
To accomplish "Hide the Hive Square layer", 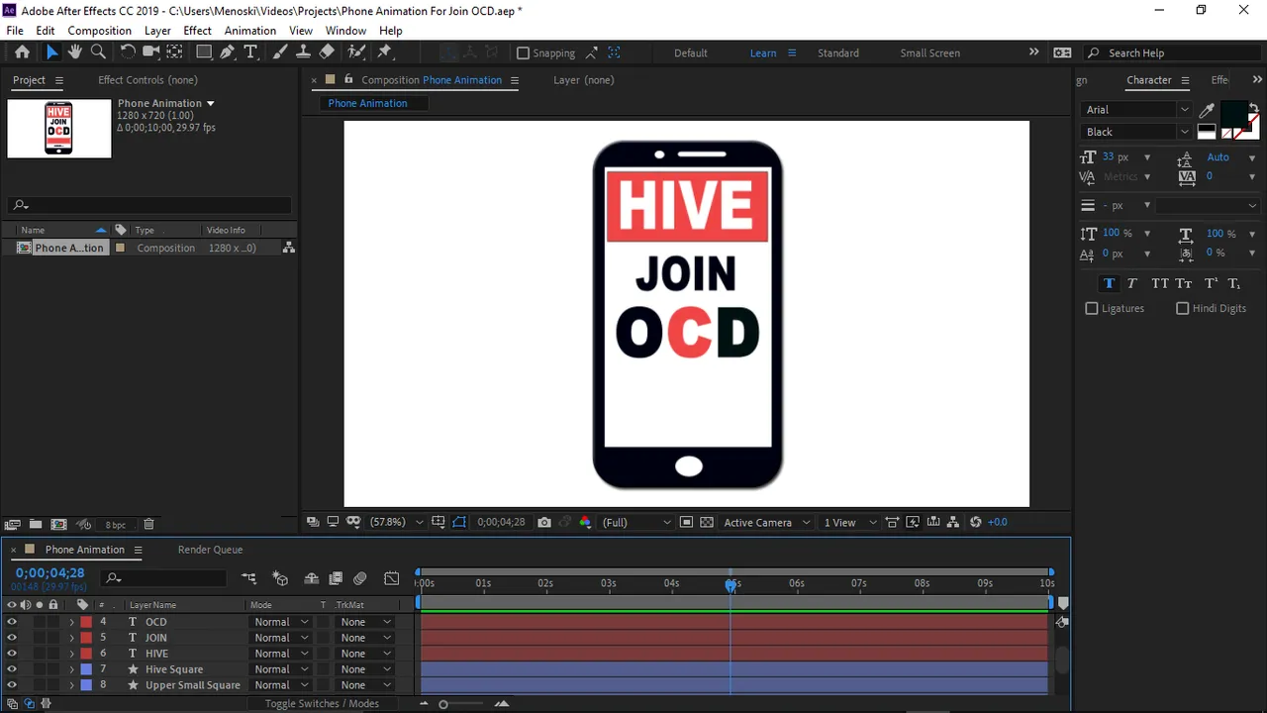I will (x=12, y=669).
